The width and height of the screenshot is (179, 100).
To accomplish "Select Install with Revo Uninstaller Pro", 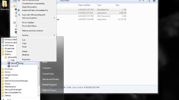I will [x=35, y=10].
